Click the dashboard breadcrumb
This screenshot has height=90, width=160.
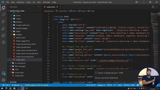tap(49, 11)
